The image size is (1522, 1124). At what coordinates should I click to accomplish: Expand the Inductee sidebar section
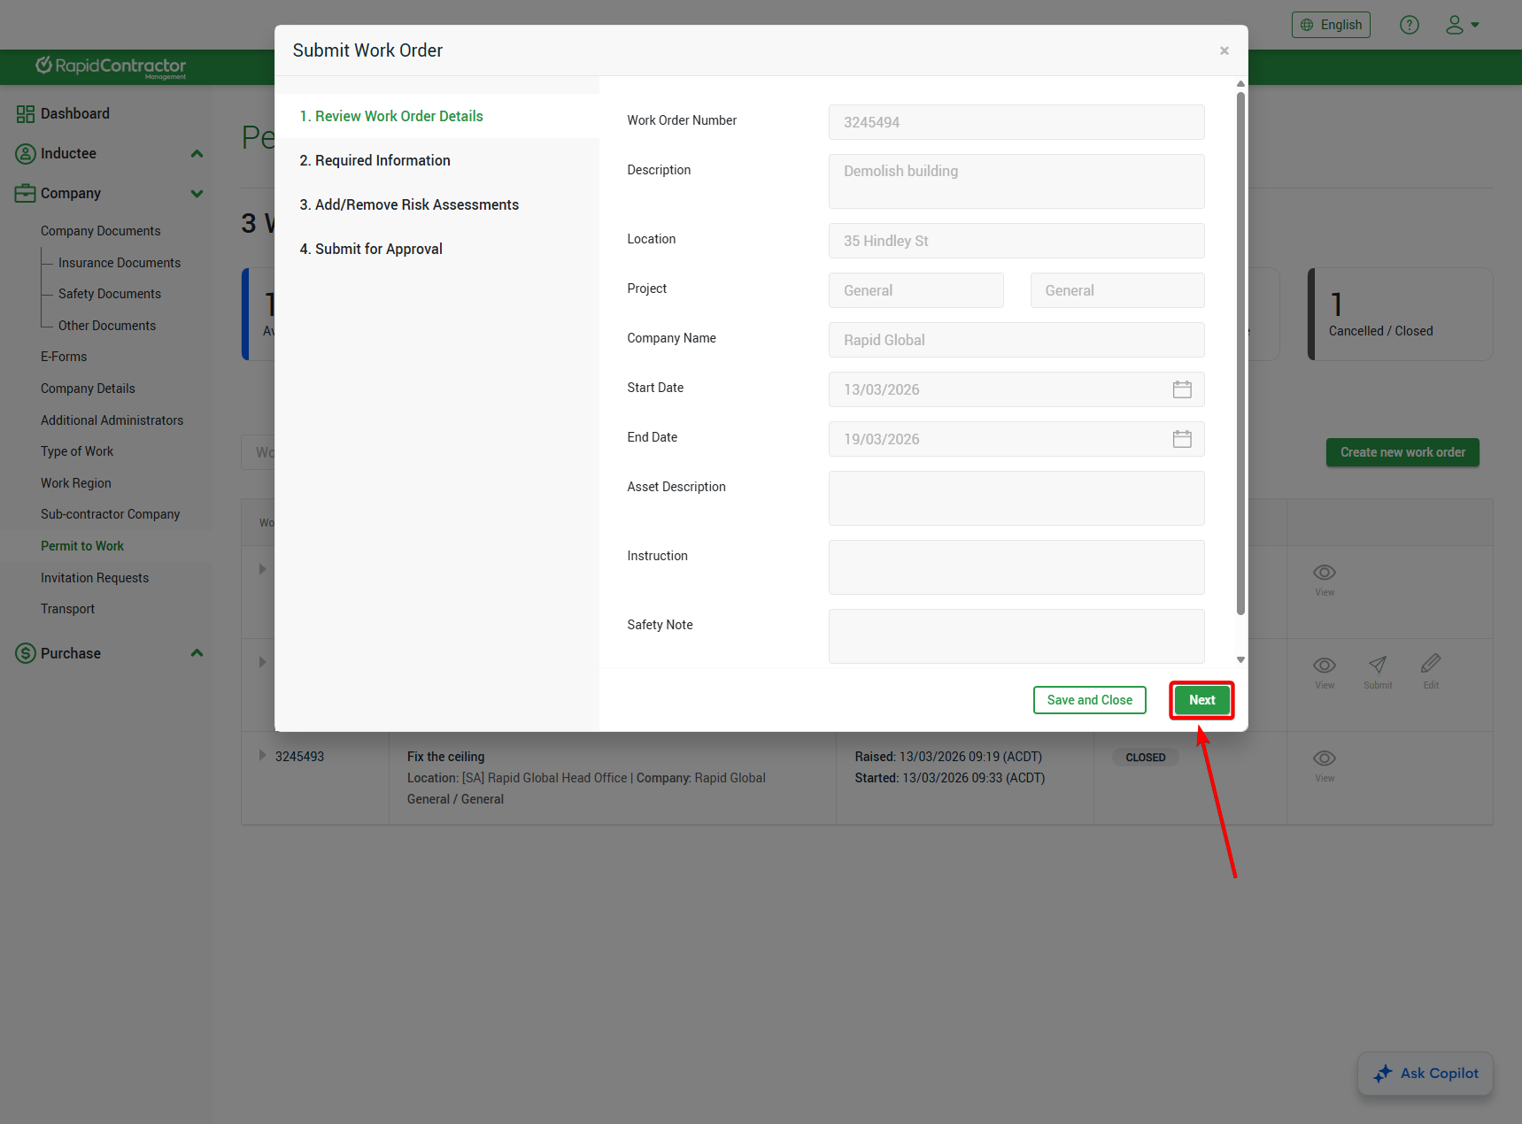(x=197, y=154)
